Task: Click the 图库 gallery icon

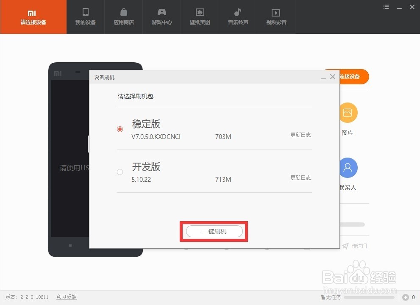Action: coord(348,113)
